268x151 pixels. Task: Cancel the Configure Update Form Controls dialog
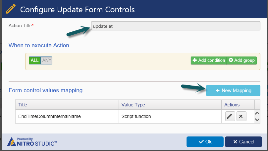pos(243,142)
